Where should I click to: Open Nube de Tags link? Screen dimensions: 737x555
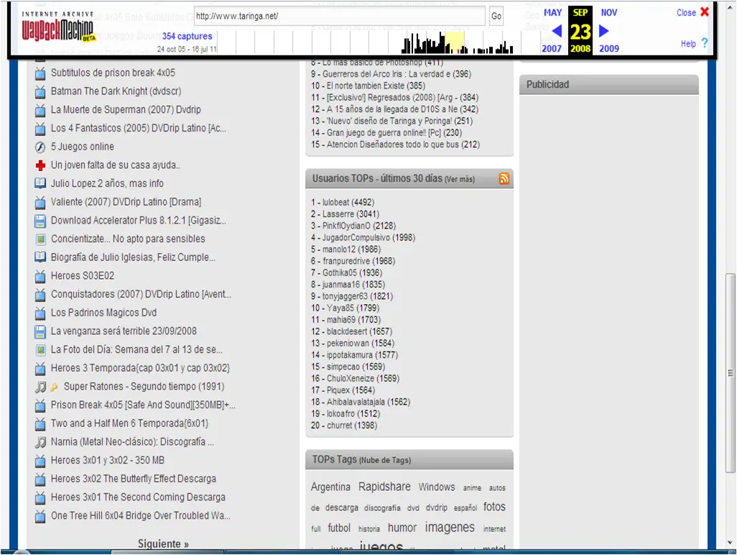385,460
